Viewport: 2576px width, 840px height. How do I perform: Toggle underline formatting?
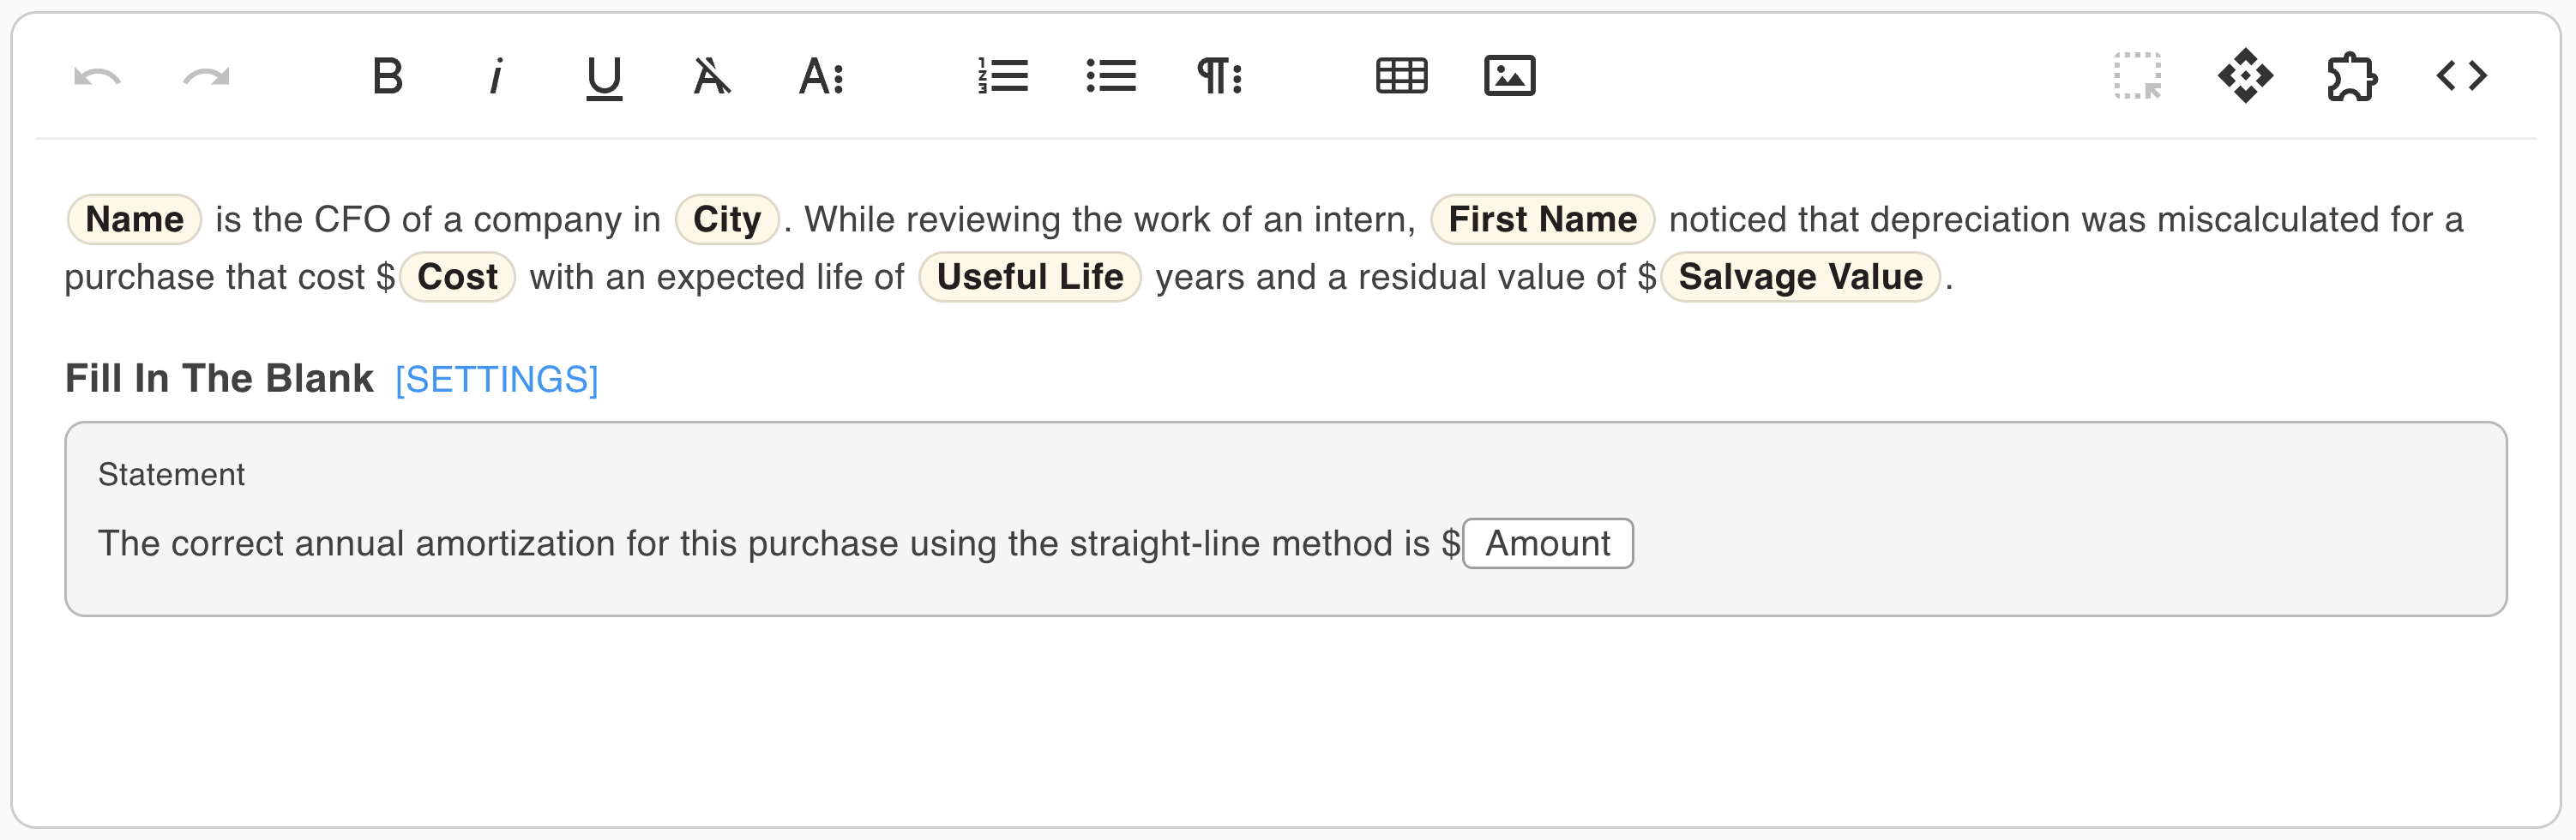(604, 77)
